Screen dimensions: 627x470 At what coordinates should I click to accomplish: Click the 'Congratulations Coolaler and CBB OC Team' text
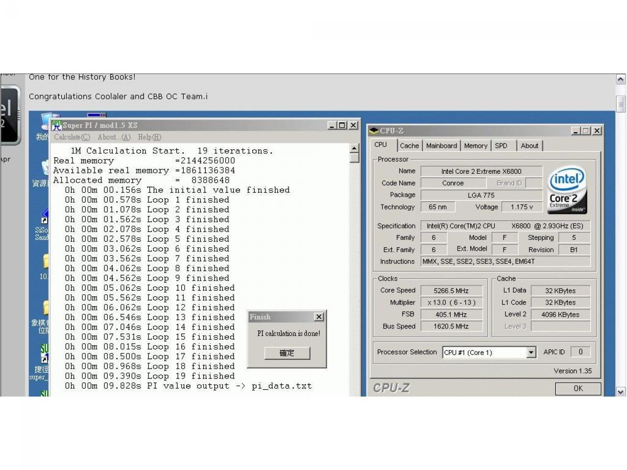[118, 96]
